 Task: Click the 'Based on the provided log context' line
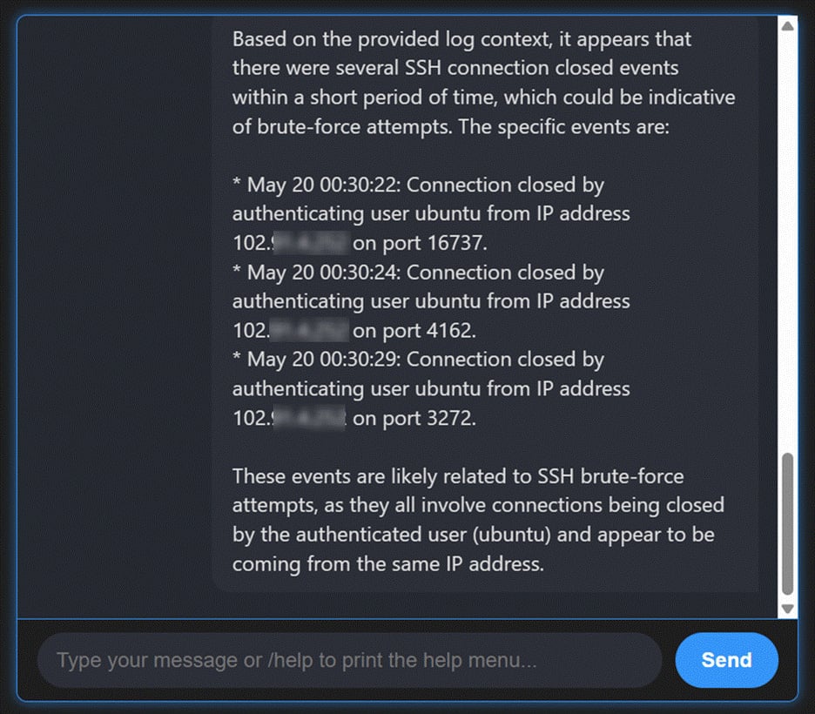coord(461,39)
